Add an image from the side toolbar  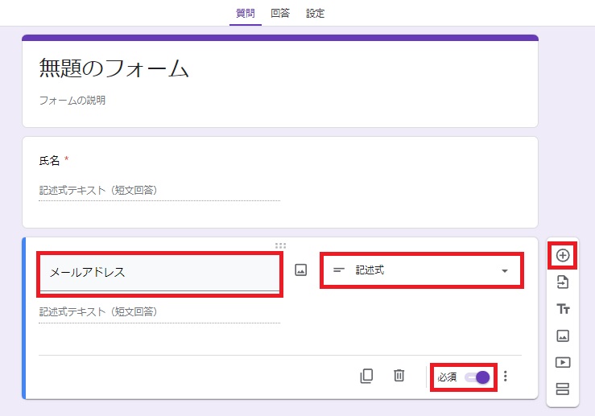562,336
